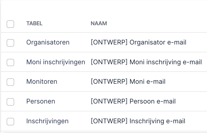Select the Personen table cell
The image size is (207, 133).
[x=41, y=101]
